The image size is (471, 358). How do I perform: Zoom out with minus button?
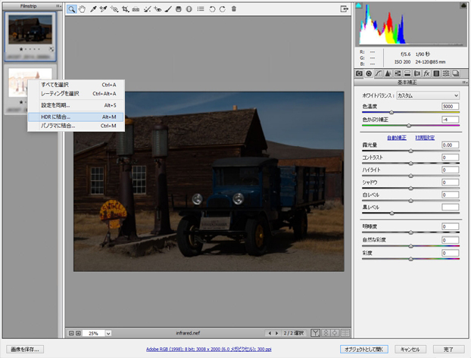[71, 333]
